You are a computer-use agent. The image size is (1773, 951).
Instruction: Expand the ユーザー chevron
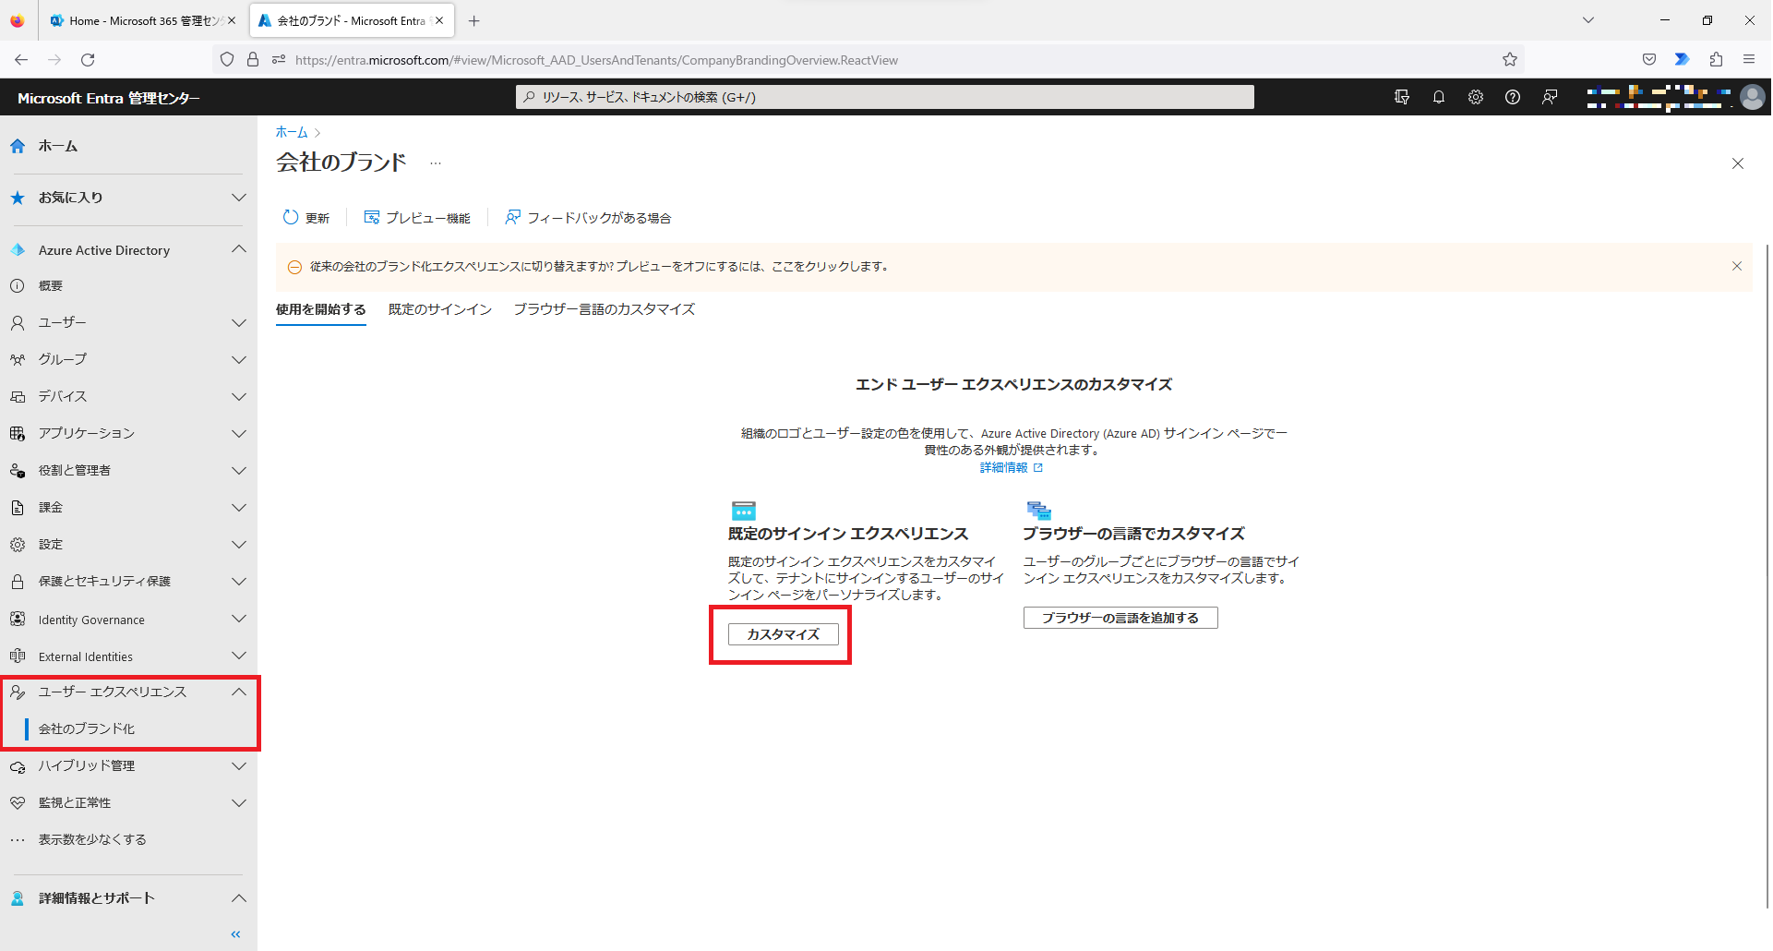point(239,323)
